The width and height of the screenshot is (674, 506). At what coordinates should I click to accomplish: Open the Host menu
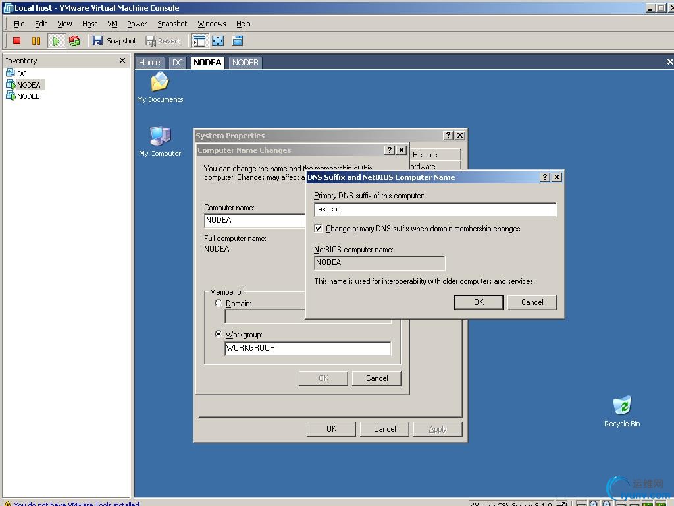90,24
